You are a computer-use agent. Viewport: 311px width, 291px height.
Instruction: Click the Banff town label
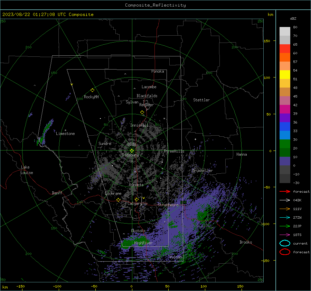pyautogui.click(x=57, y=193)
